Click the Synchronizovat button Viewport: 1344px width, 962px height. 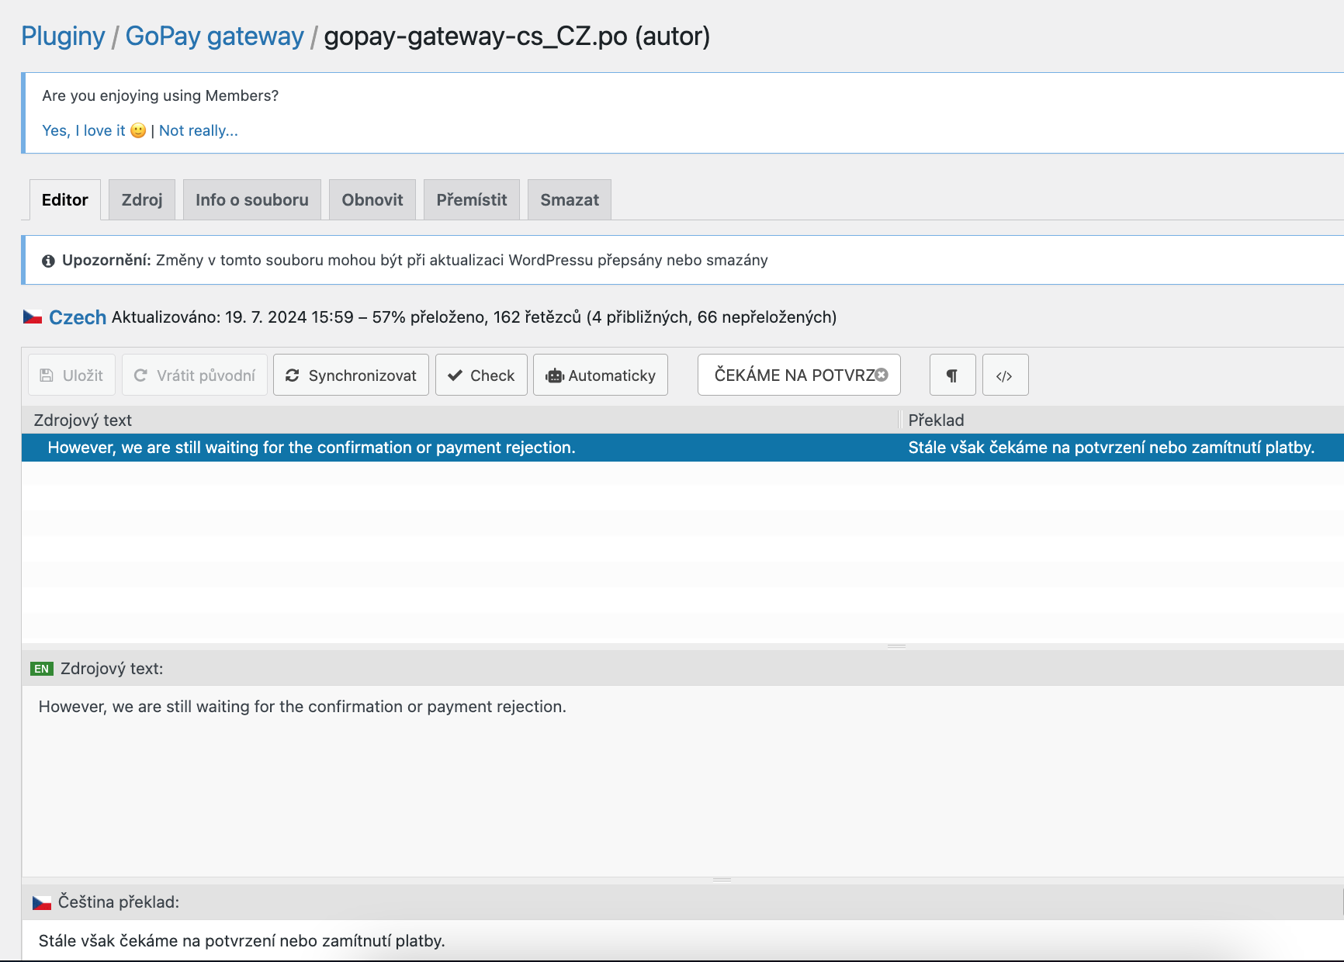click(x=351, y=375)
